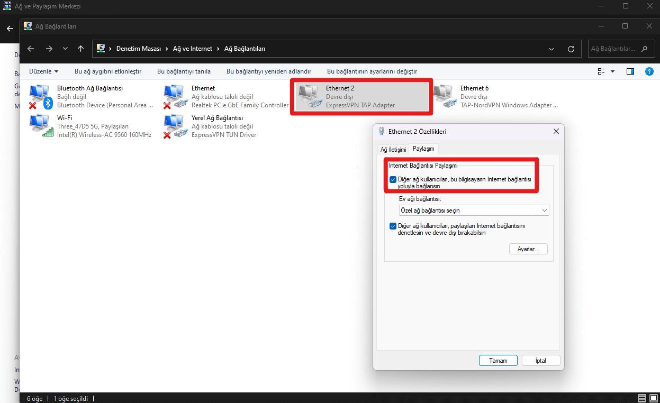
Task: Open address bar history dropdown
Action: (x=551, y=49)
